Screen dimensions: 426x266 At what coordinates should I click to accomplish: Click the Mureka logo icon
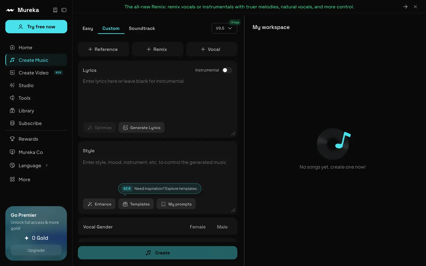(10, 10)
